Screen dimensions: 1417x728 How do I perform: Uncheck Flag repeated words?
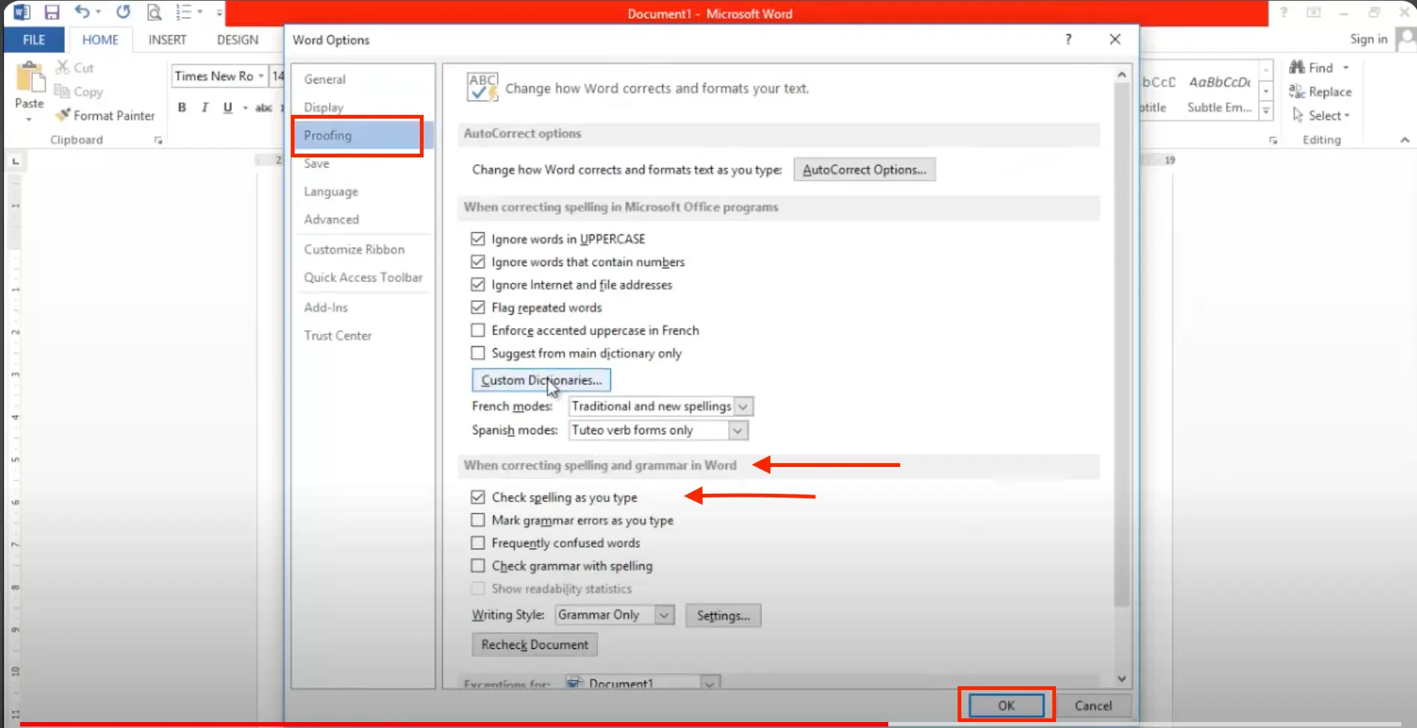[x=478, y=307]
